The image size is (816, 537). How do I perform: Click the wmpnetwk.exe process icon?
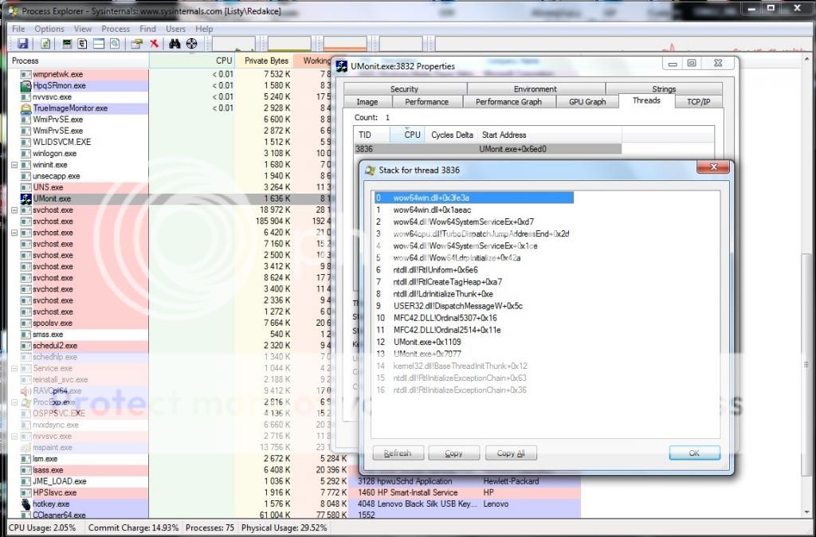[26, 74]
